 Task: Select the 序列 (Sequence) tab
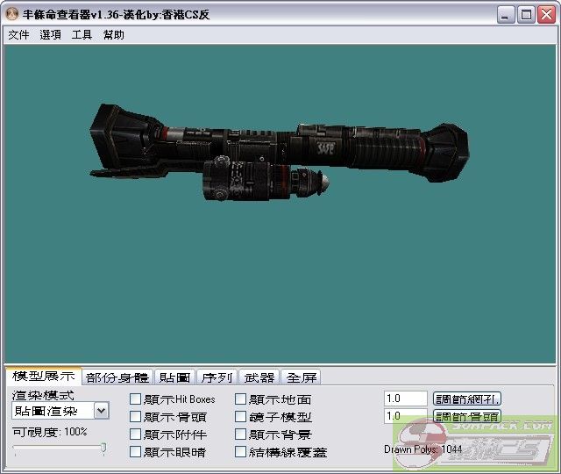[x=217, y=377]
